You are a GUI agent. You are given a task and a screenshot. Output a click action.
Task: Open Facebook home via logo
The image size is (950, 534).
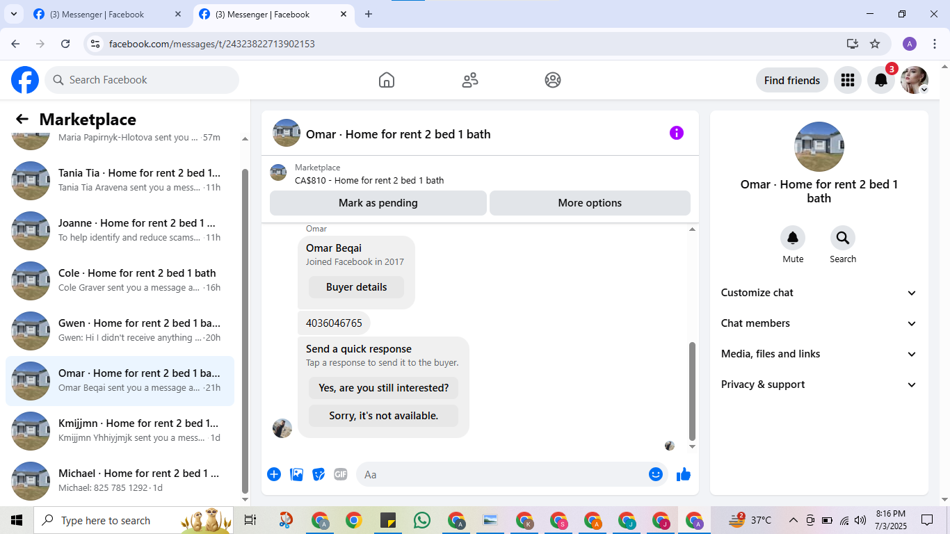[25, 80]
